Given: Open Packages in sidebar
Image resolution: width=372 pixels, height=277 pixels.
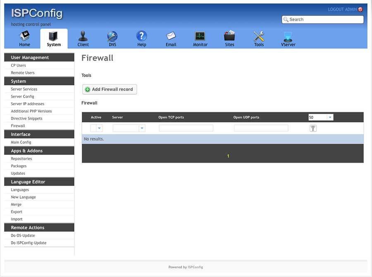Looking at the screenshot, I should pyautogui.click(x=19, y=166).
